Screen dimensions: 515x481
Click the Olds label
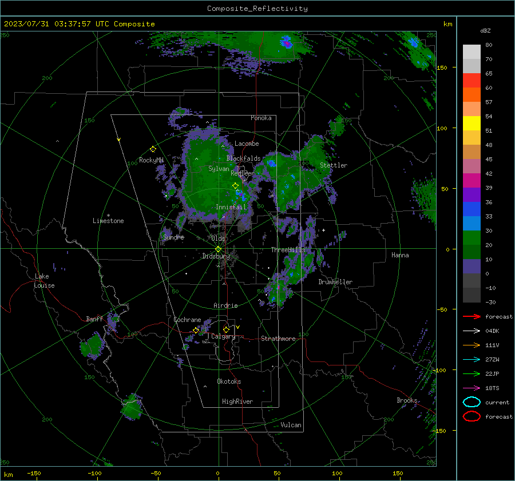[x=218, y=238]
